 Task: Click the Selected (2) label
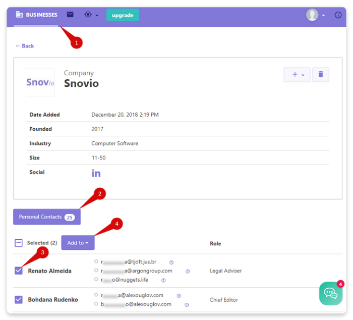tap(42, 243)
